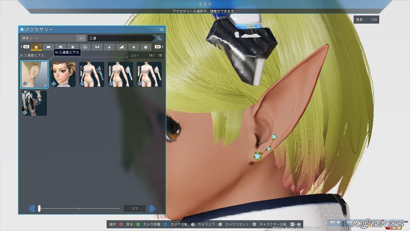The image size is (410, 231).
Task: Click the キャラクター回転 hint
Action: click(280, 224)
